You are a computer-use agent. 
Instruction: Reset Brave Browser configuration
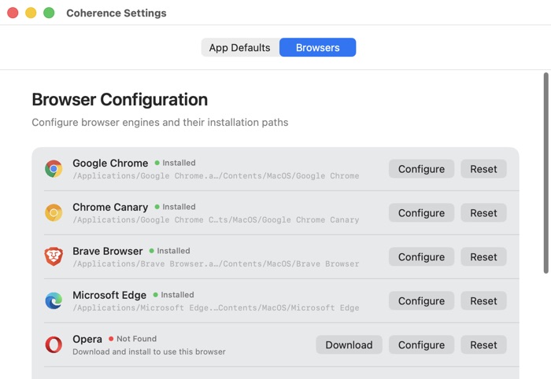(483, 257)
